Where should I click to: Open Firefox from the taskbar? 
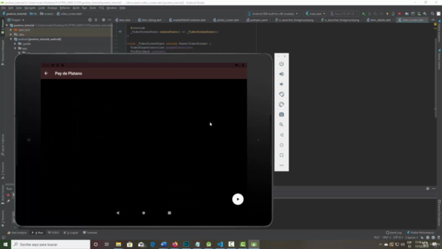pos(175,244)
